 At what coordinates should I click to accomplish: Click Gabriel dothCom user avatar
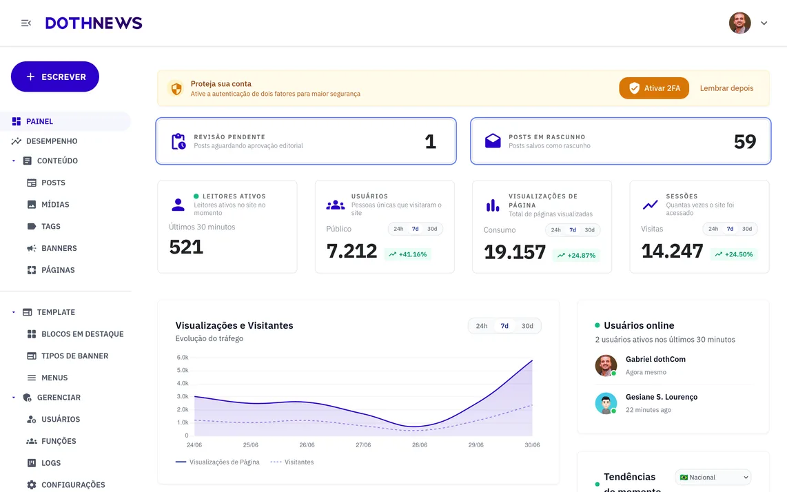point(606,365)
